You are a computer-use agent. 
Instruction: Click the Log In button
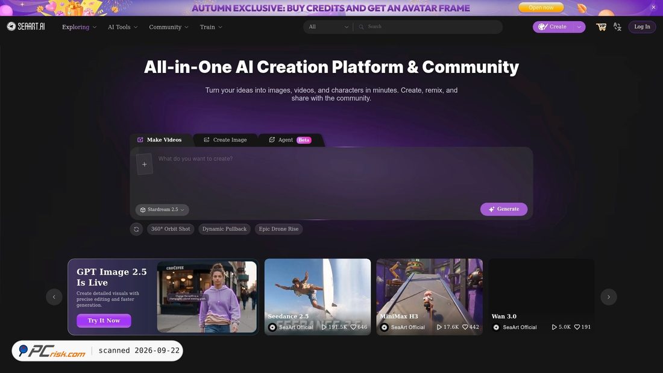(x=642, y=27)
